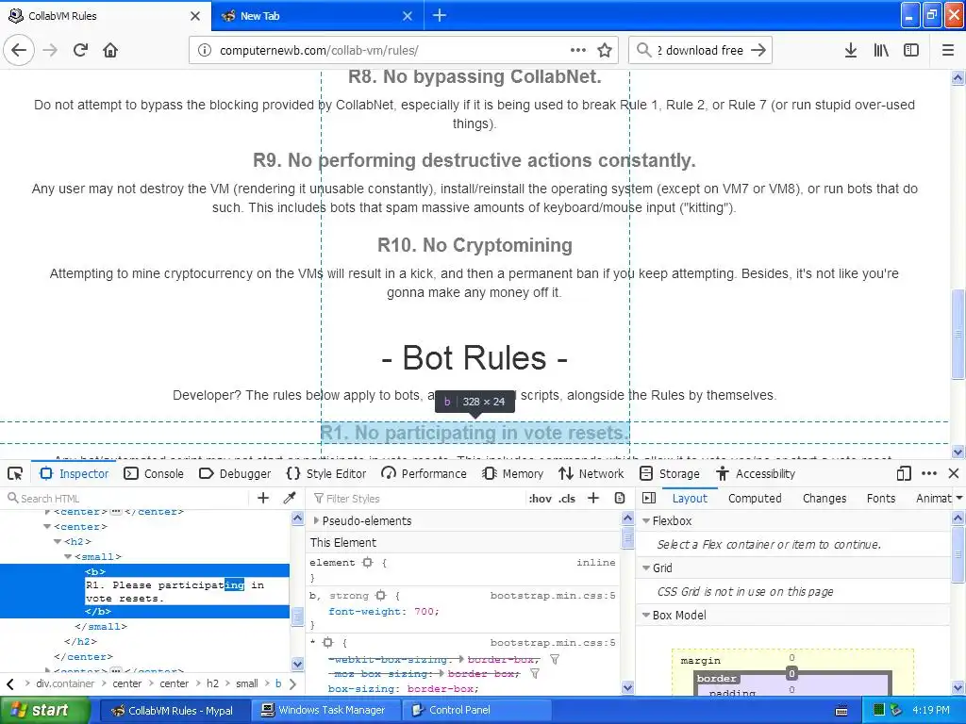Open the Network tab

[x=591, y=473]
